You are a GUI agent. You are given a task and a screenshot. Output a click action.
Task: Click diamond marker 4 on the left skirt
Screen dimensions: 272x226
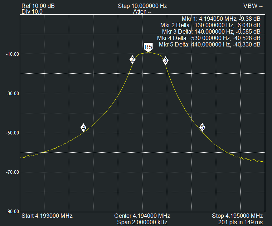click(x=83, y=128)
